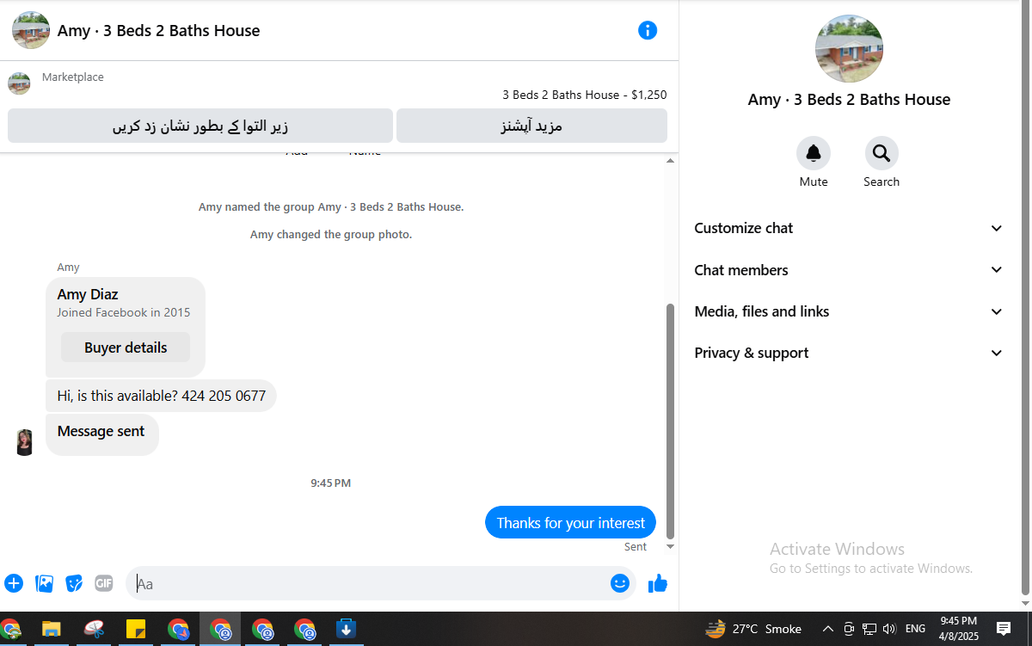Send a thumbs-up like

click(658, 583)
